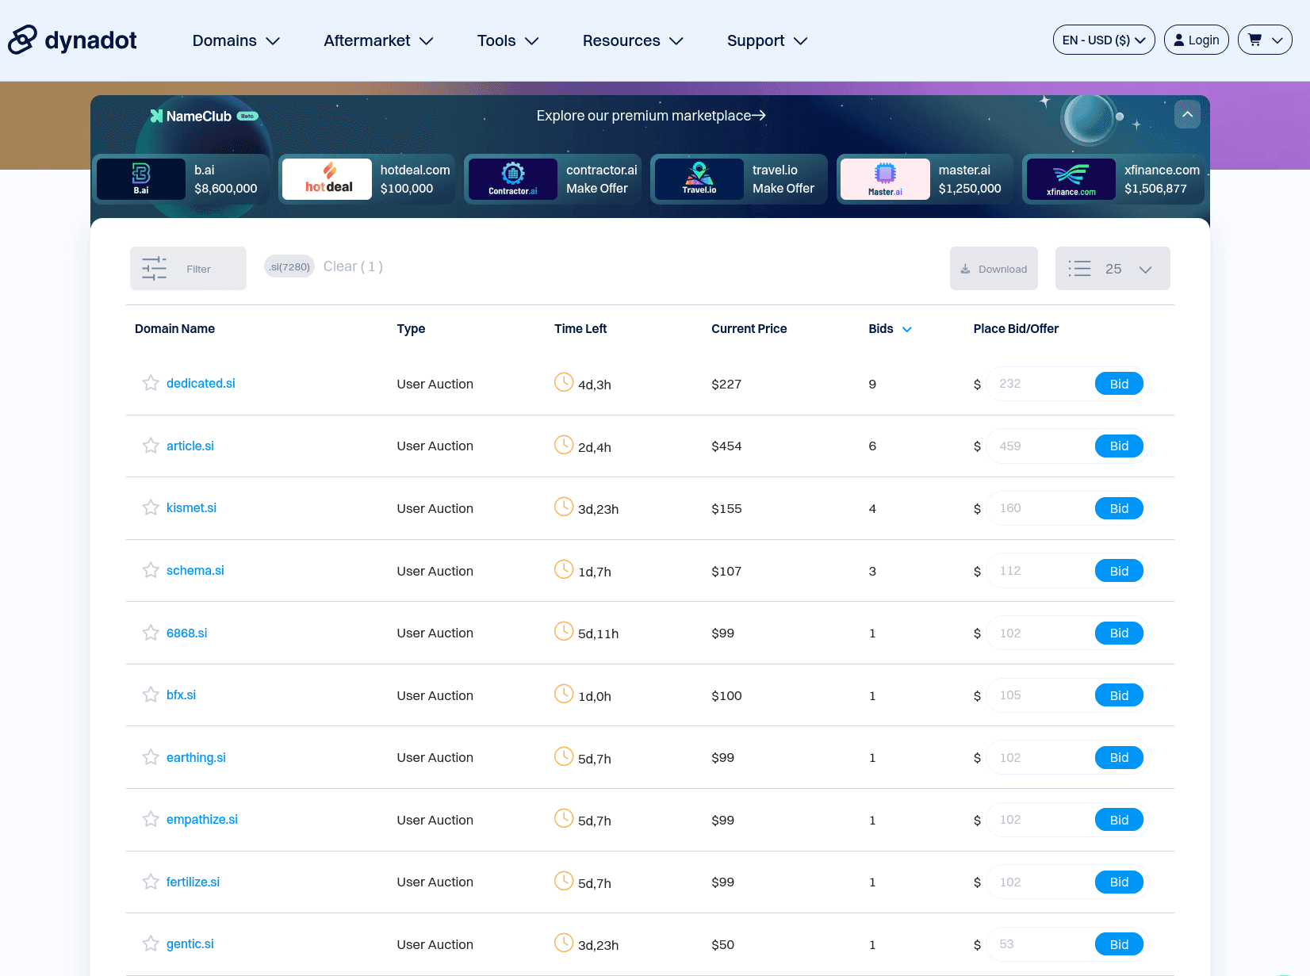Click the NameClub logo
This screenshot has height=976, width=1310.
pyautogui.click(x=204, y=116)
